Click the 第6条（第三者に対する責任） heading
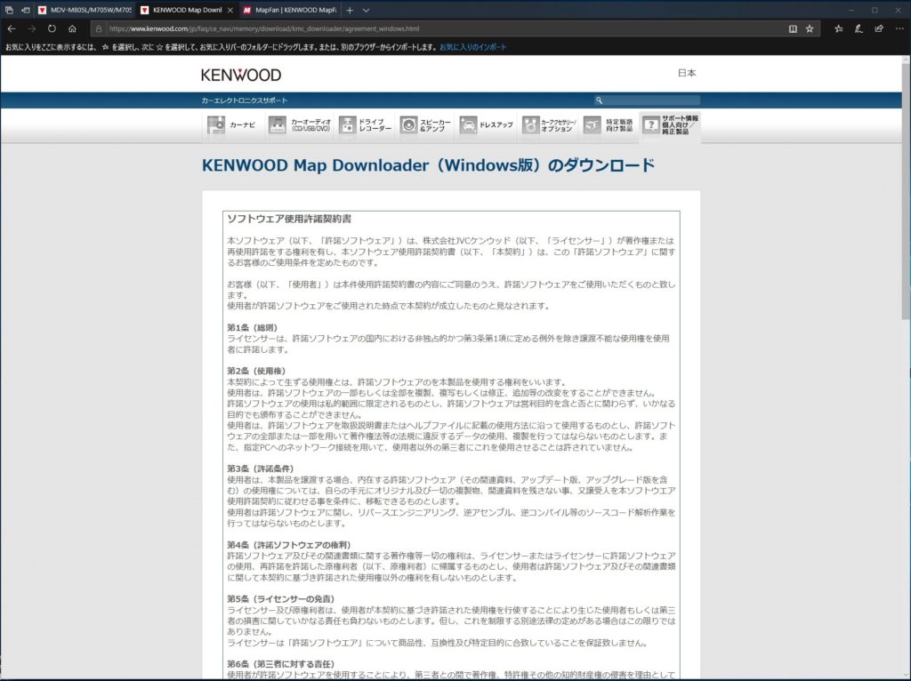Image resolution: width=911 pixels, height=681 pixels. click(x=280, y=664)
